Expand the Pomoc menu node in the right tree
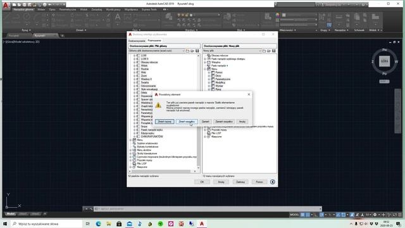 coord(209,72)
